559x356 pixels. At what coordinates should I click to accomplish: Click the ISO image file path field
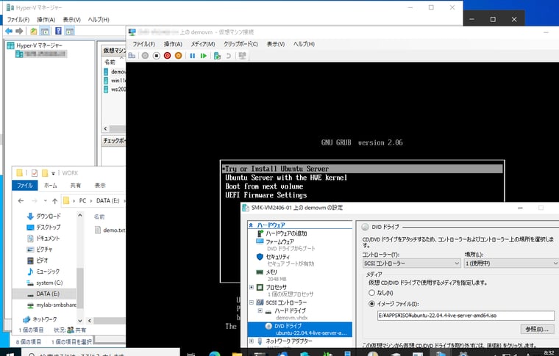(466, 316)
